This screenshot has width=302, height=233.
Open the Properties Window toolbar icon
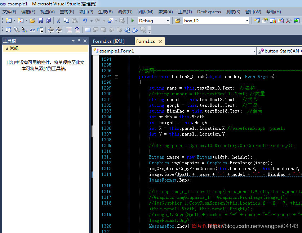click(265, 20)
